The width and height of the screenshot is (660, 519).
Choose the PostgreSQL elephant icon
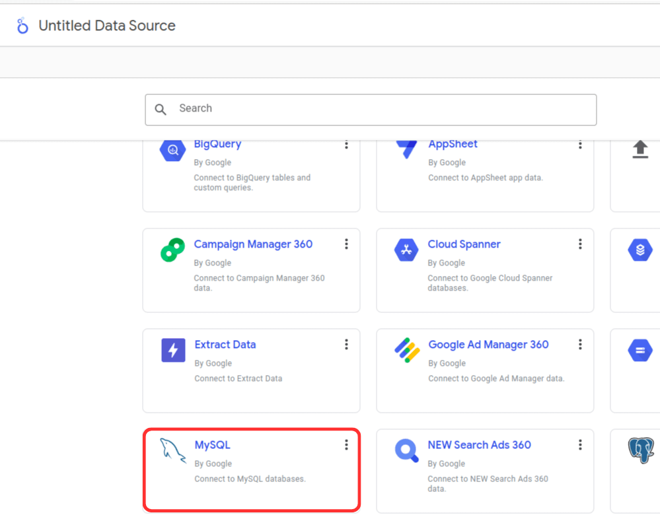tap(640, 450)
